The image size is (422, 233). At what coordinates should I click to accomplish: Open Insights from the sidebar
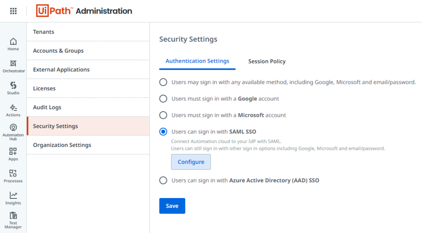(13, 198)
